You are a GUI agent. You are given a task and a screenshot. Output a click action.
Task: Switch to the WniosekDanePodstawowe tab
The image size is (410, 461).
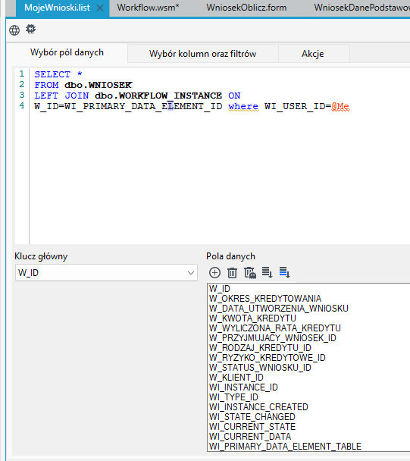point(361,8)
